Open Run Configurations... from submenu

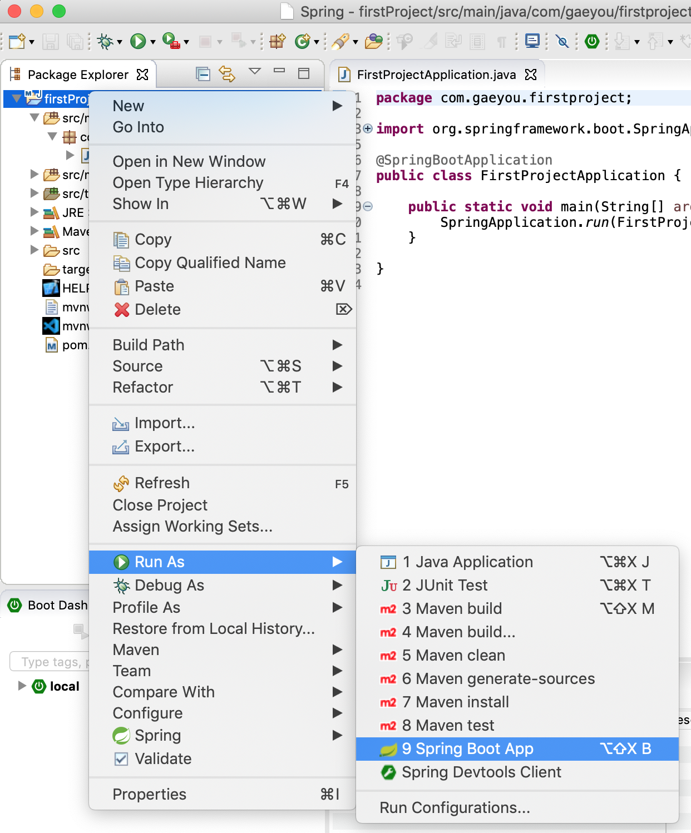[517, 808]
